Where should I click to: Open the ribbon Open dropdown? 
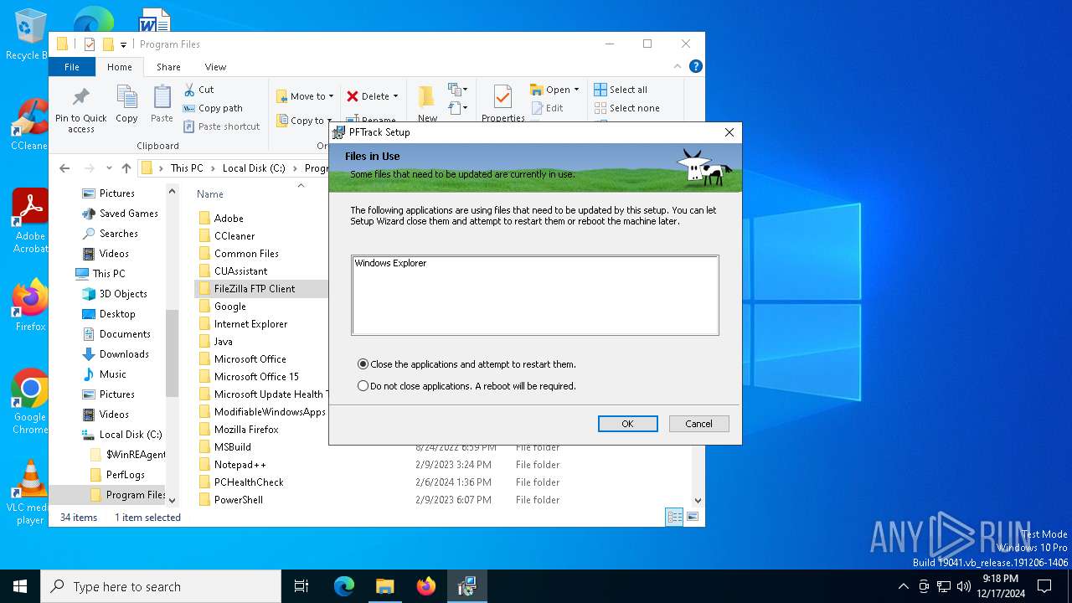pos(554,90)
